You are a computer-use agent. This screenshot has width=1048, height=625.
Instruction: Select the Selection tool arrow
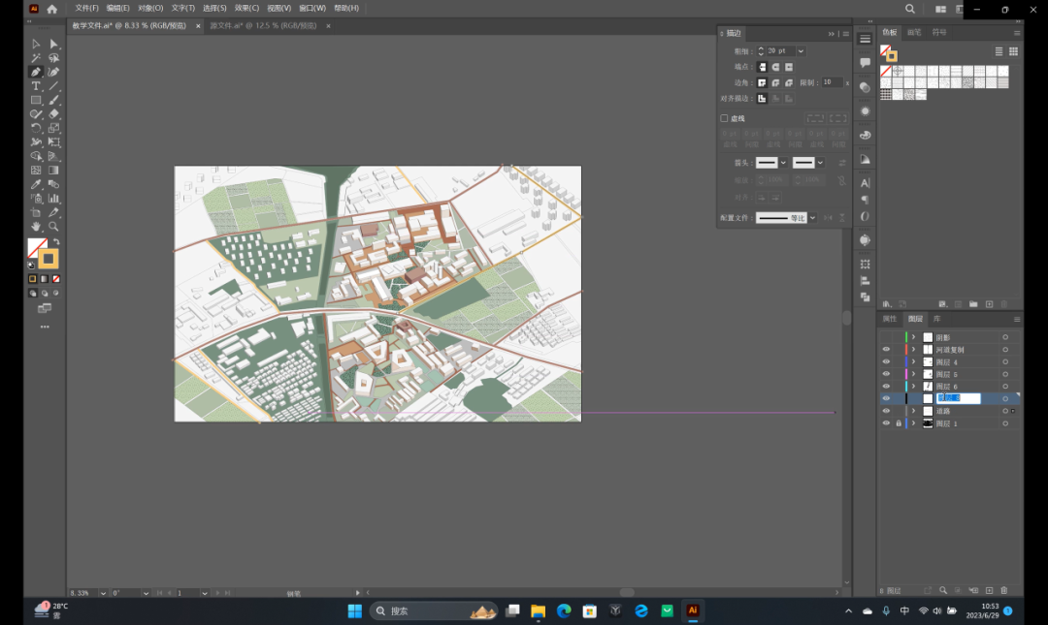pos(36,44)
